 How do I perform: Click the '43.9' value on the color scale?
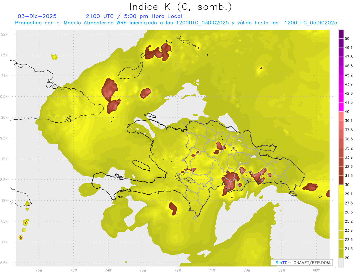coord(348,84)
